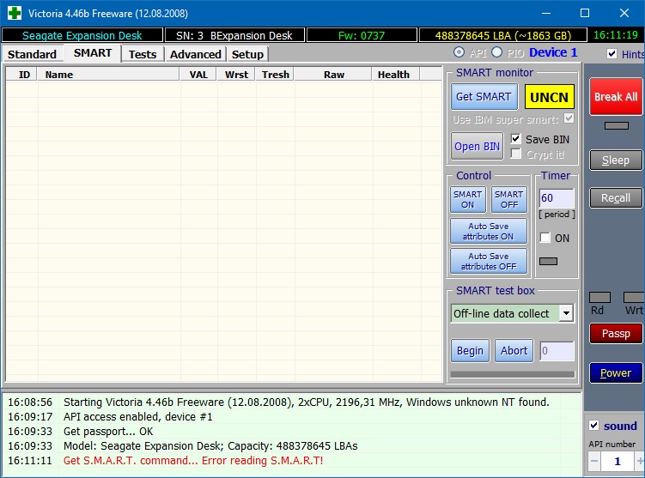Click the SMART ON button
The image size is (645, 478).
468,199
